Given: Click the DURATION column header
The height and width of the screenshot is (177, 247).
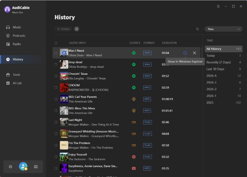Looking at the screenshot, I should click(169, 43).
